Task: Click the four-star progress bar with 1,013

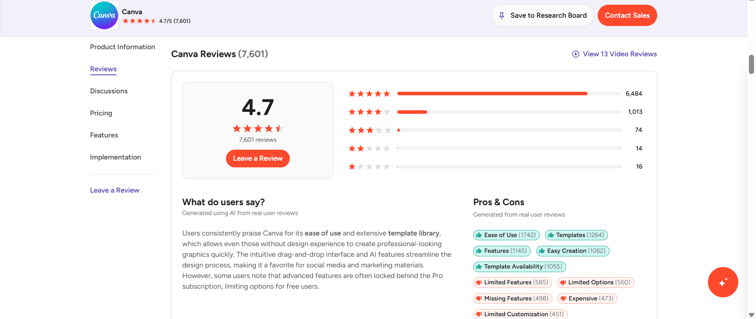Action: click(x=510, y=112)
